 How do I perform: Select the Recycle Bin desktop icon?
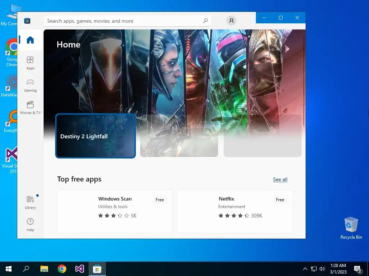point(351,228)
